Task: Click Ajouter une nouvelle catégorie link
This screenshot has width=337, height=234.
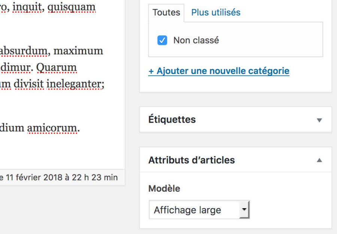Action: (219, 71)
